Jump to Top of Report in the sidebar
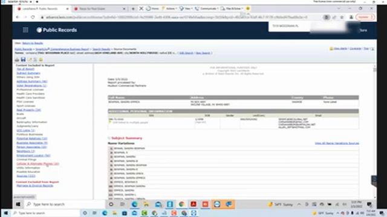Screen dimensions: 387x217 point(25,69)
